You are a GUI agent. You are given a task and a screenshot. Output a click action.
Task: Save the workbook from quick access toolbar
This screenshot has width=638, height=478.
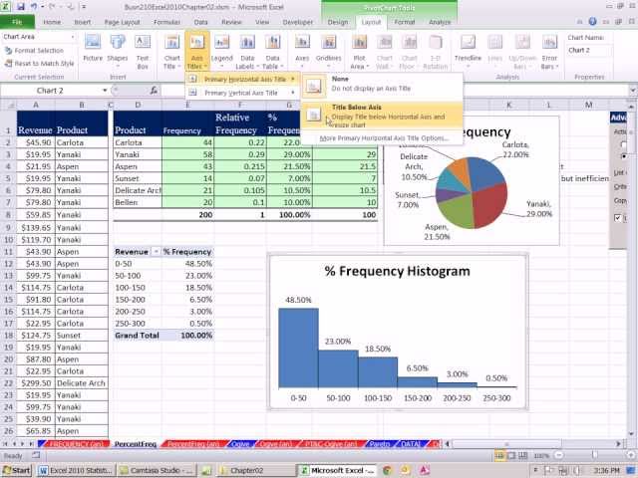[x=20, y=7]
